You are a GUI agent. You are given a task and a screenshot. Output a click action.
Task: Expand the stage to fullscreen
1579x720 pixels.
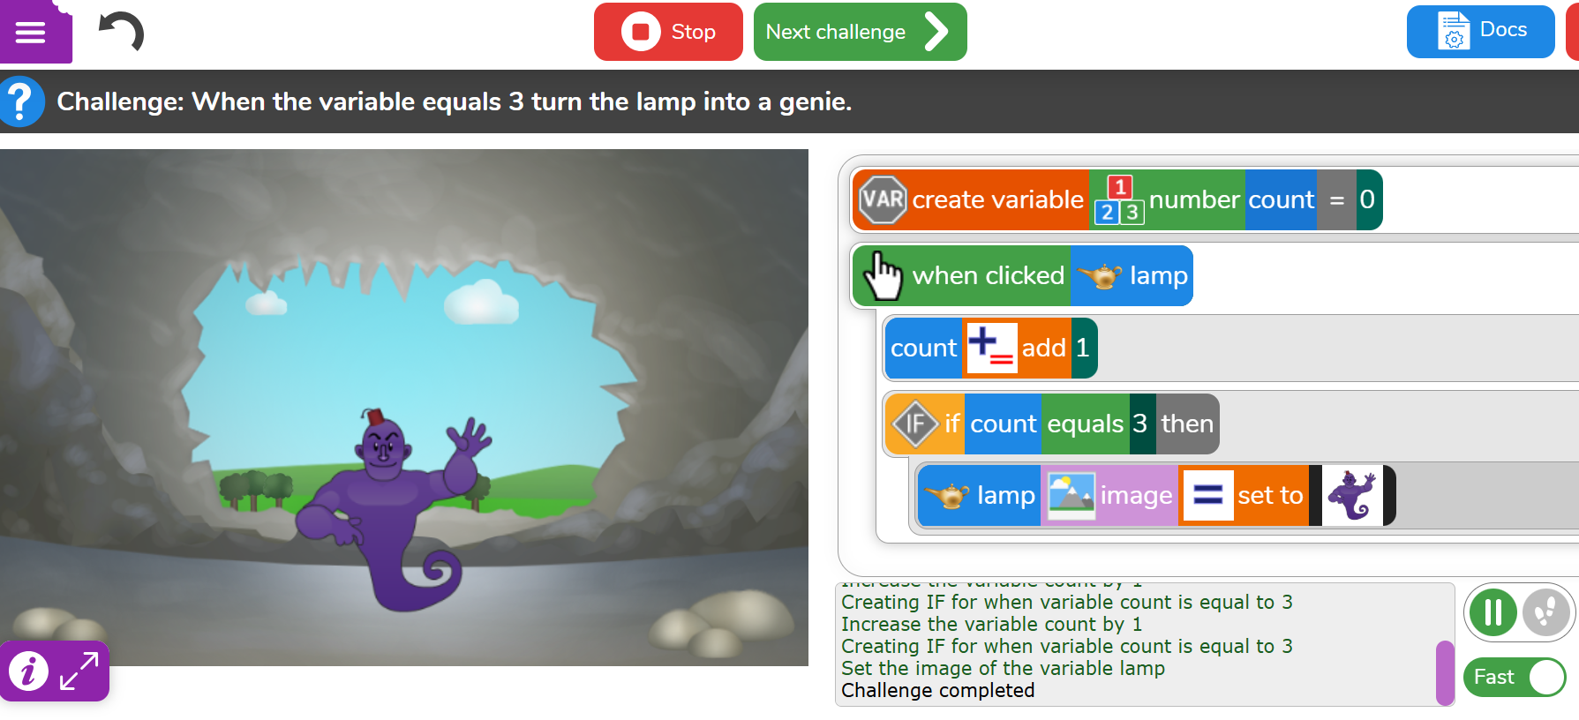[79, 671]
